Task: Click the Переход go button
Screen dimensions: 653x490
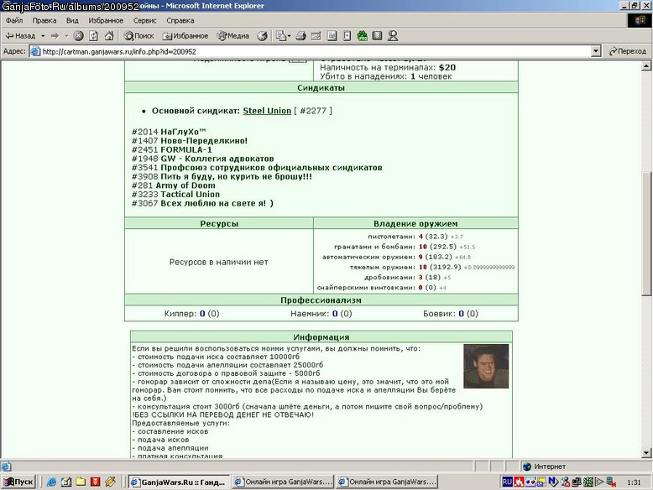Action: (x=627, y=51)
